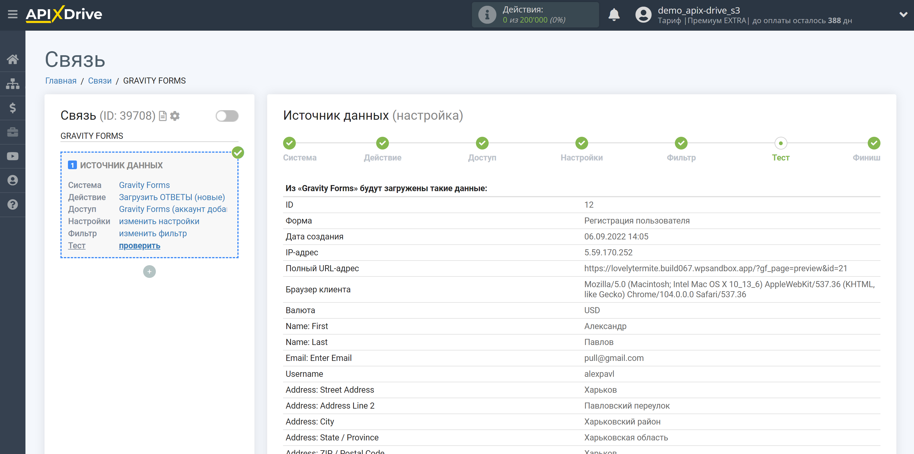This screenshot has height=454, width=914.
Task: Click the Address: Street Address label
Action: [x=330, y=390]
